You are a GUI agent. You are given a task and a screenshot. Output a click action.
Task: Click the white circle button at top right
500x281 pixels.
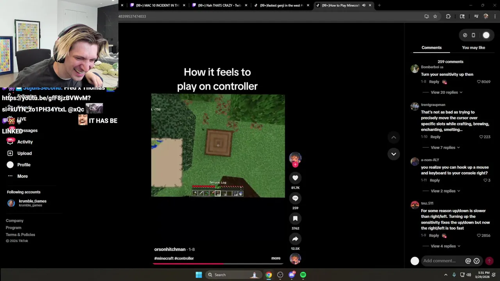tap(486, 35)
